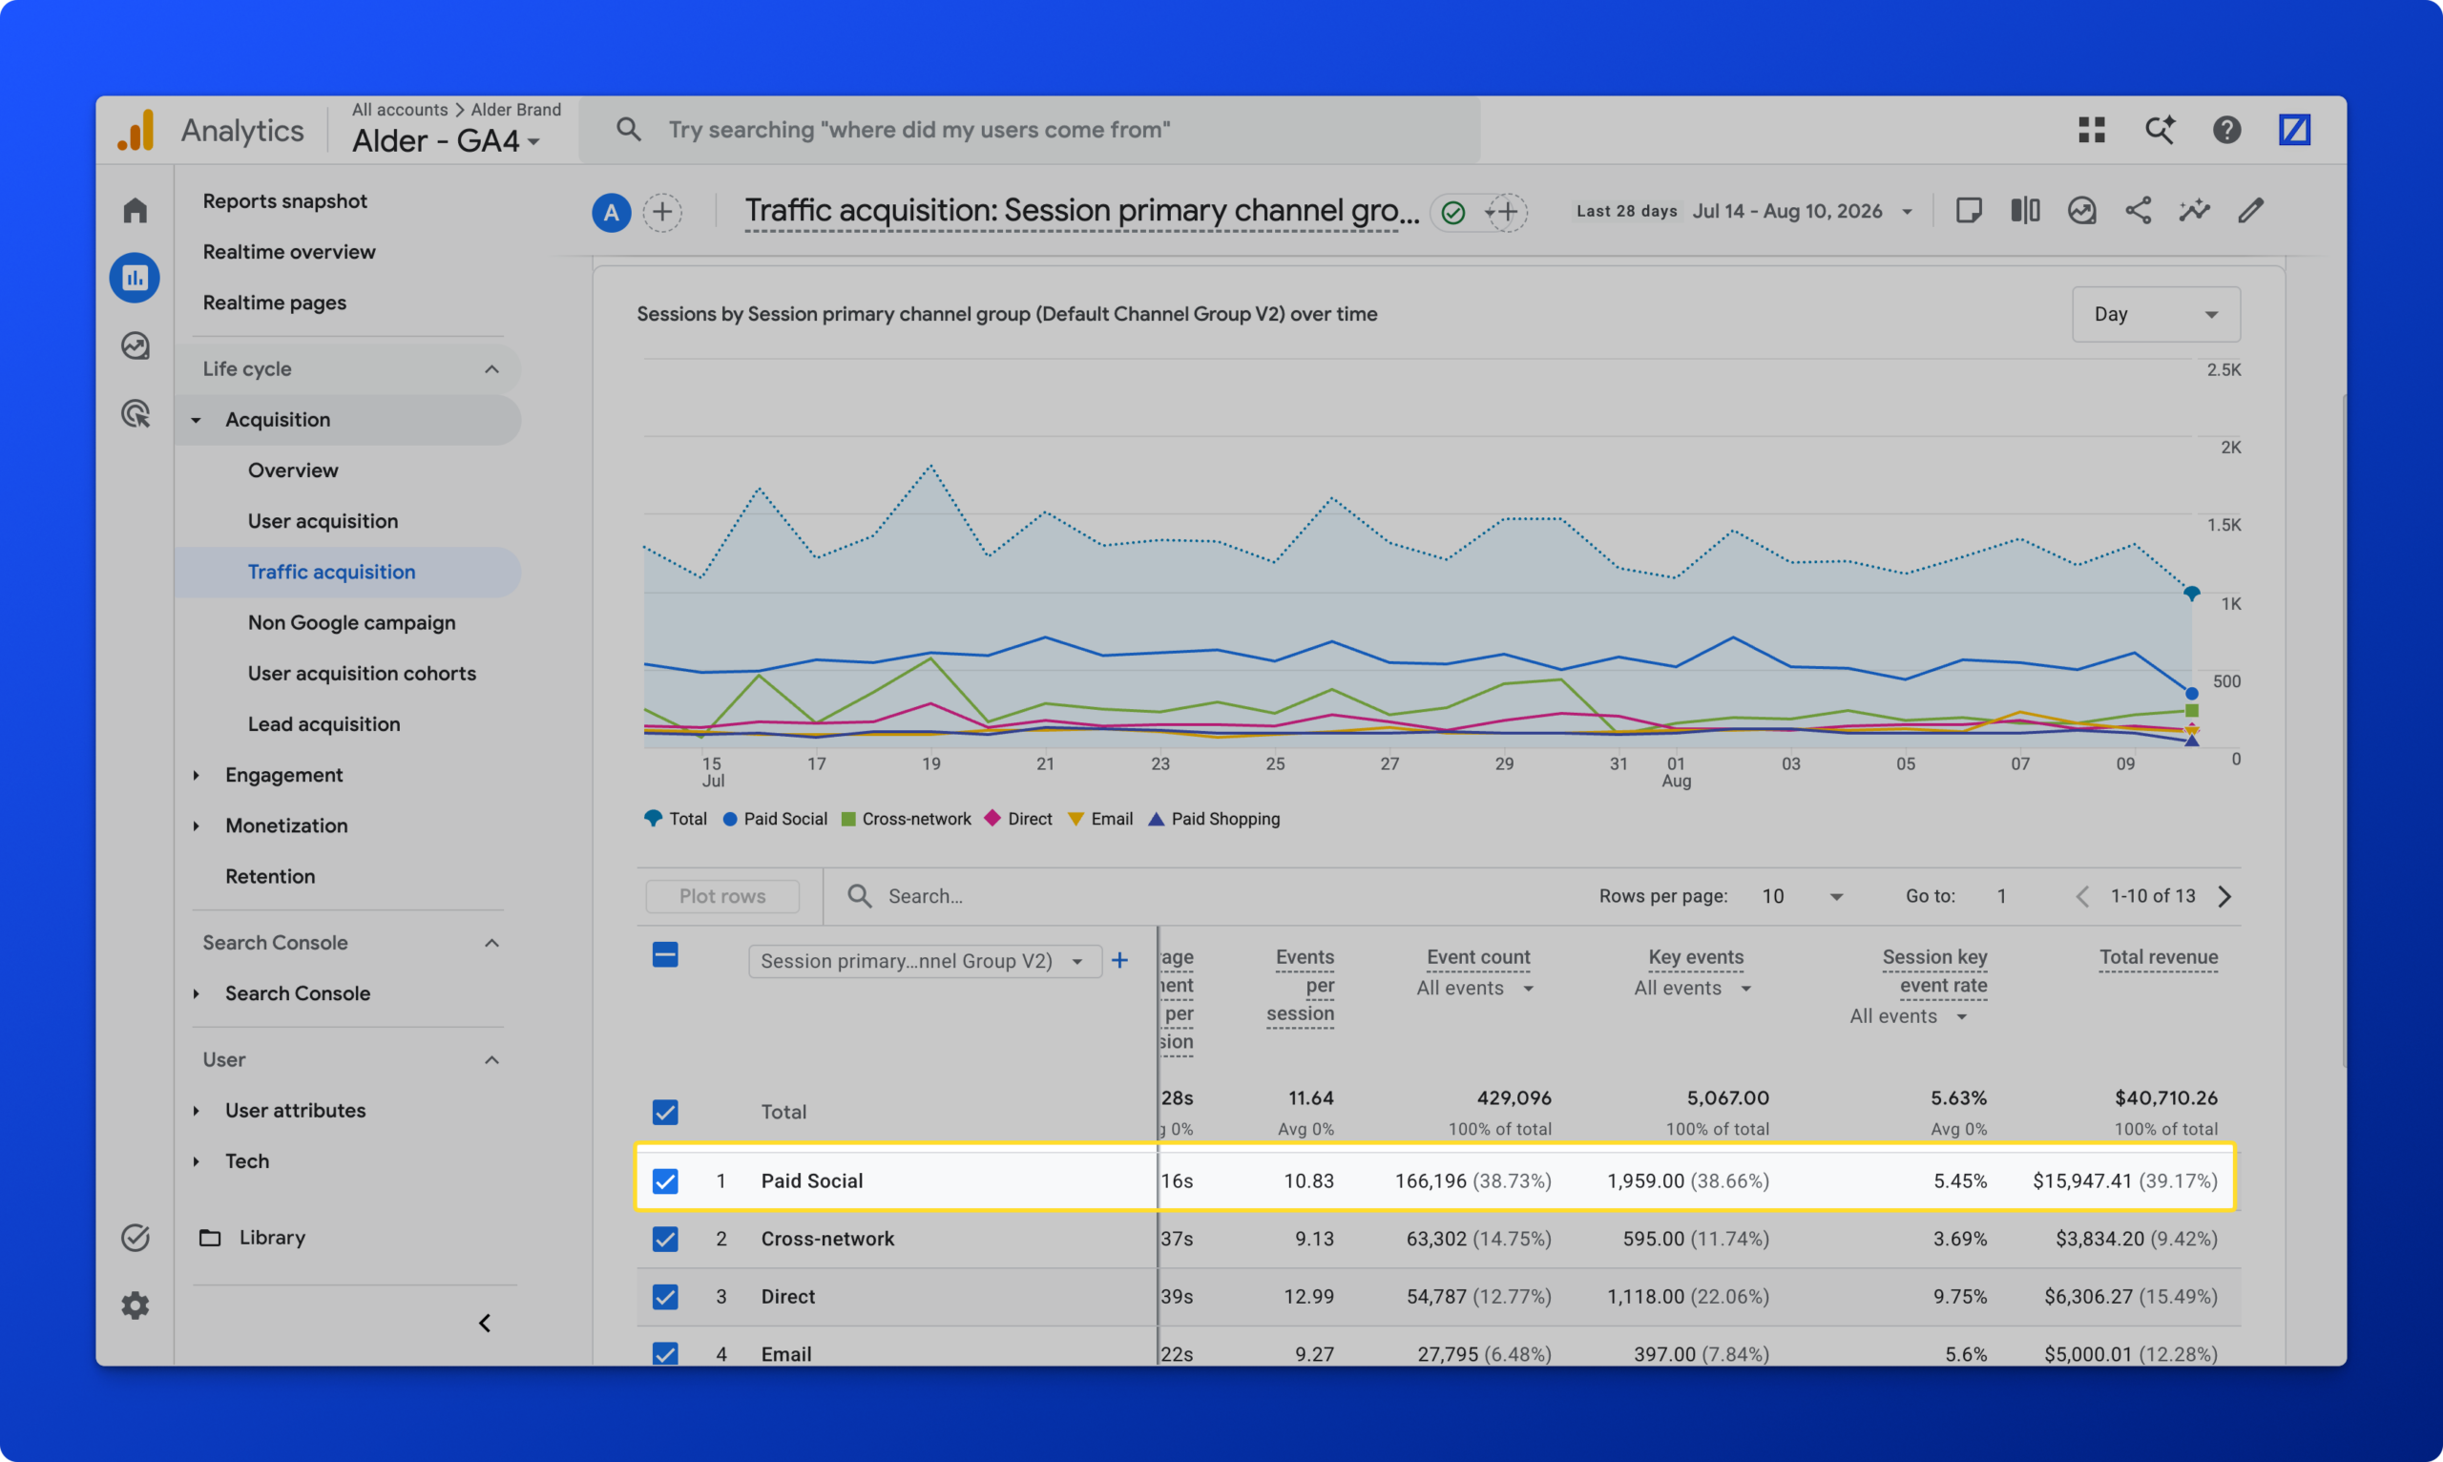Open the Insights sparkle icon

coord(2194,211)
